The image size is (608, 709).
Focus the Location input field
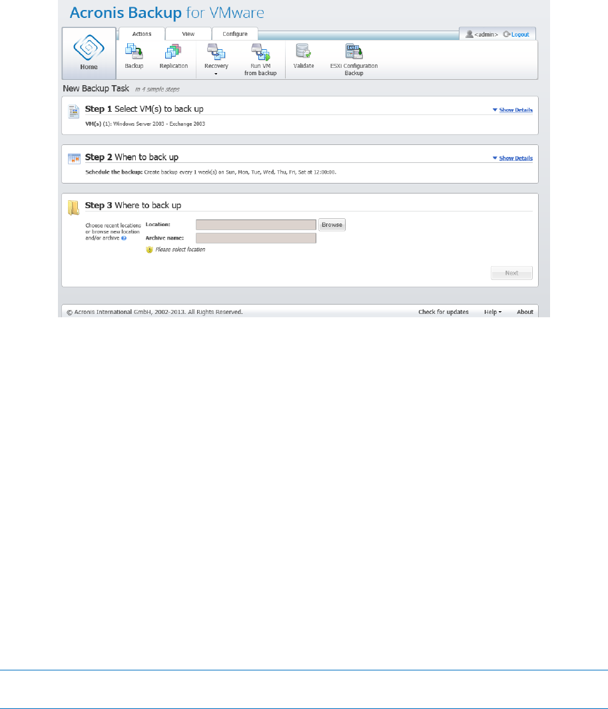click(256, 225)
